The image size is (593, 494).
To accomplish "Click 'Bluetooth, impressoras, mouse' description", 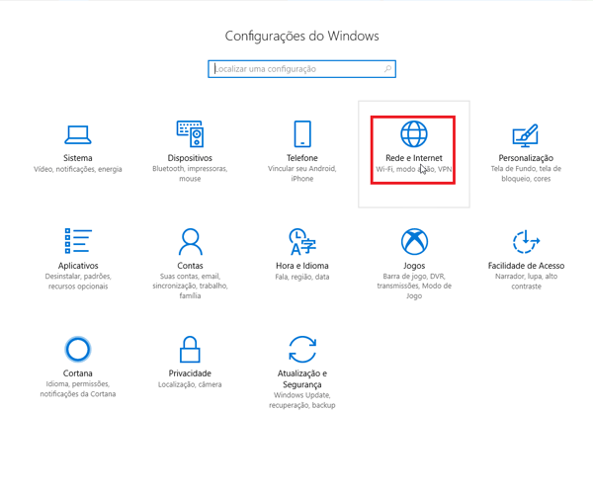I will coord(190,174).
